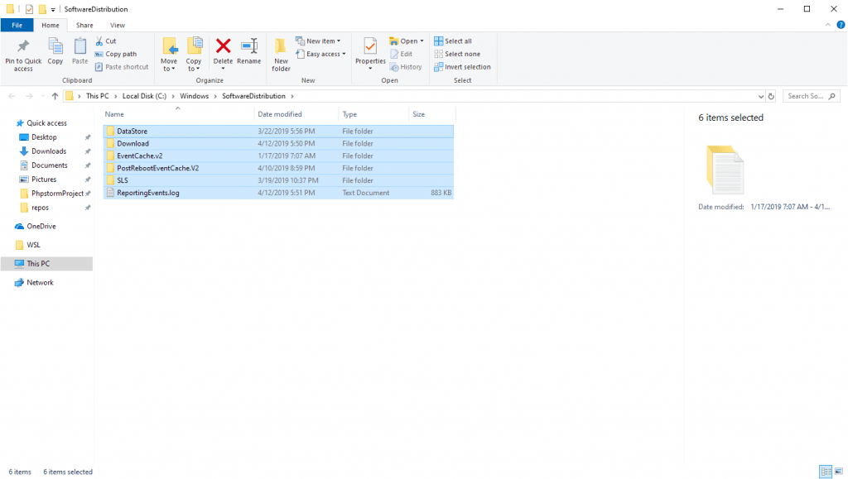Click the Properties icon in ribbon
This screenshot has width=848, height=479.
coord(370,50)
